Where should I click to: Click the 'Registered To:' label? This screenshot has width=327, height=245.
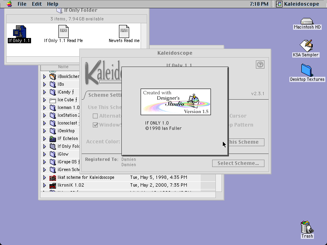click(102, 159)
